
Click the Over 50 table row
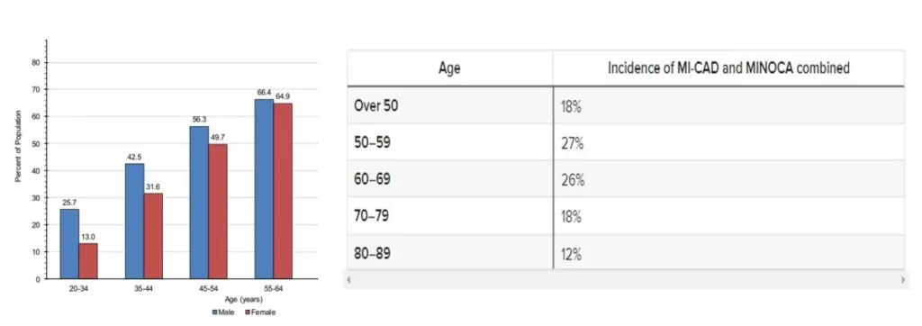[626, 105]
